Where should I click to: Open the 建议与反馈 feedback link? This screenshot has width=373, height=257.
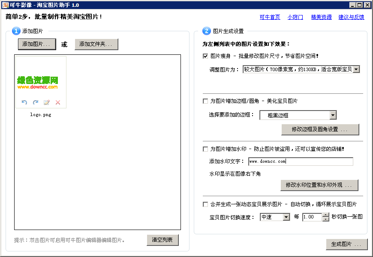click(351, 17)
